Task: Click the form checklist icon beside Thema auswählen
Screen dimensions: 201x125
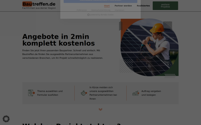Action: pos(31,93)
